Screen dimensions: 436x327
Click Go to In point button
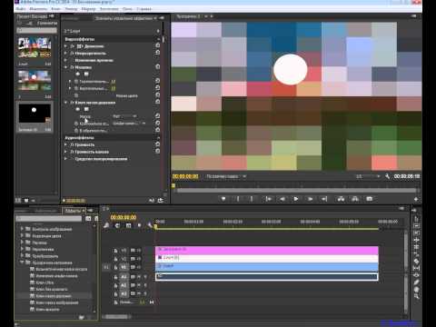268,199
